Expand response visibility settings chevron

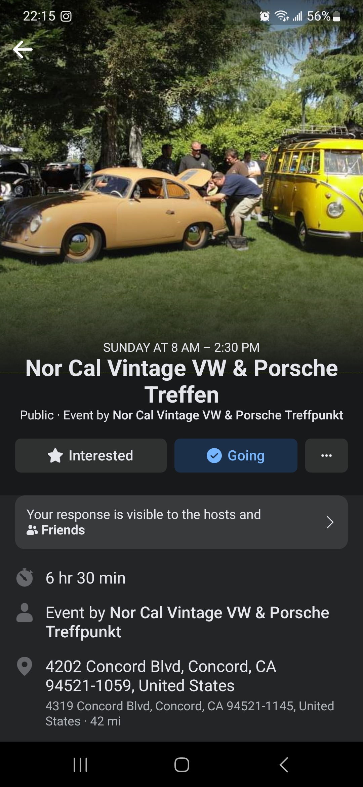330,522
